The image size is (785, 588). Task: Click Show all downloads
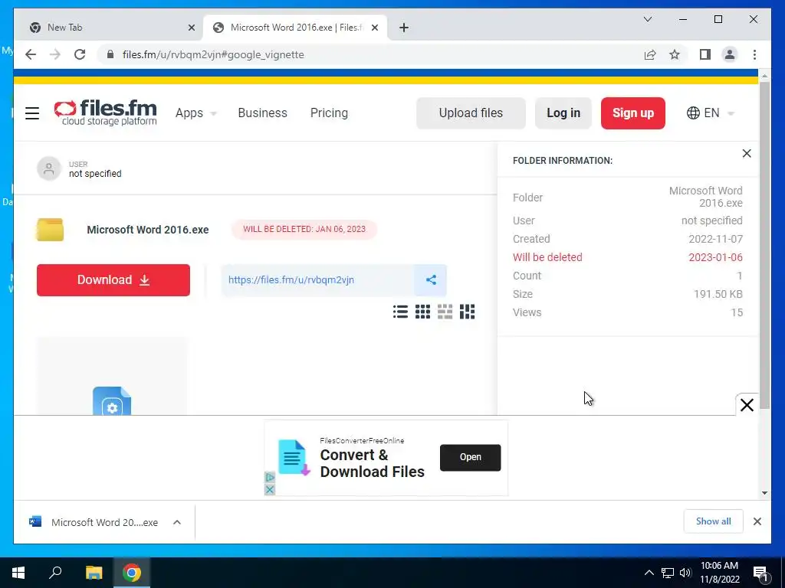713,521
